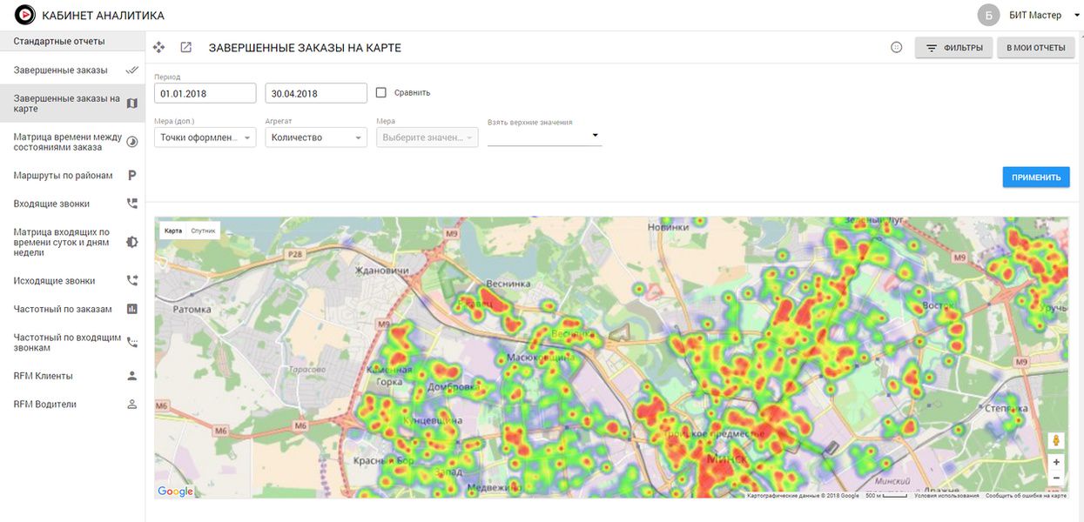The width and height of the screenshot is (1084, 522).
Task: Open Входящие звонки report
Action: coord(51,204)
